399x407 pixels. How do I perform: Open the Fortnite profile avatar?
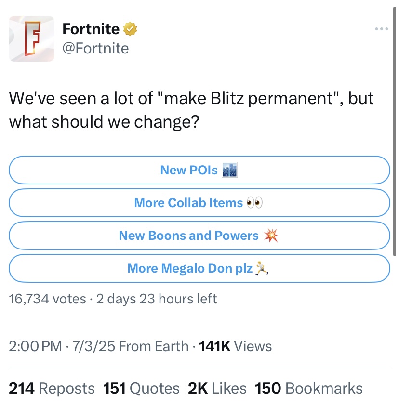tap(31, 39)
